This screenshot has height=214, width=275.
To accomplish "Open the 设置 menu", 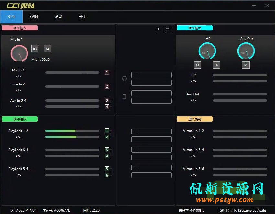I will tap(58, 17).
